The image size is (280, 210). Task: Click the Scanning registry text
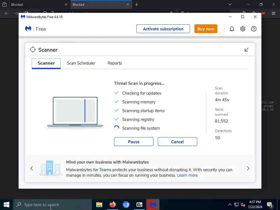pyautogui.click(x=138, y=119)
